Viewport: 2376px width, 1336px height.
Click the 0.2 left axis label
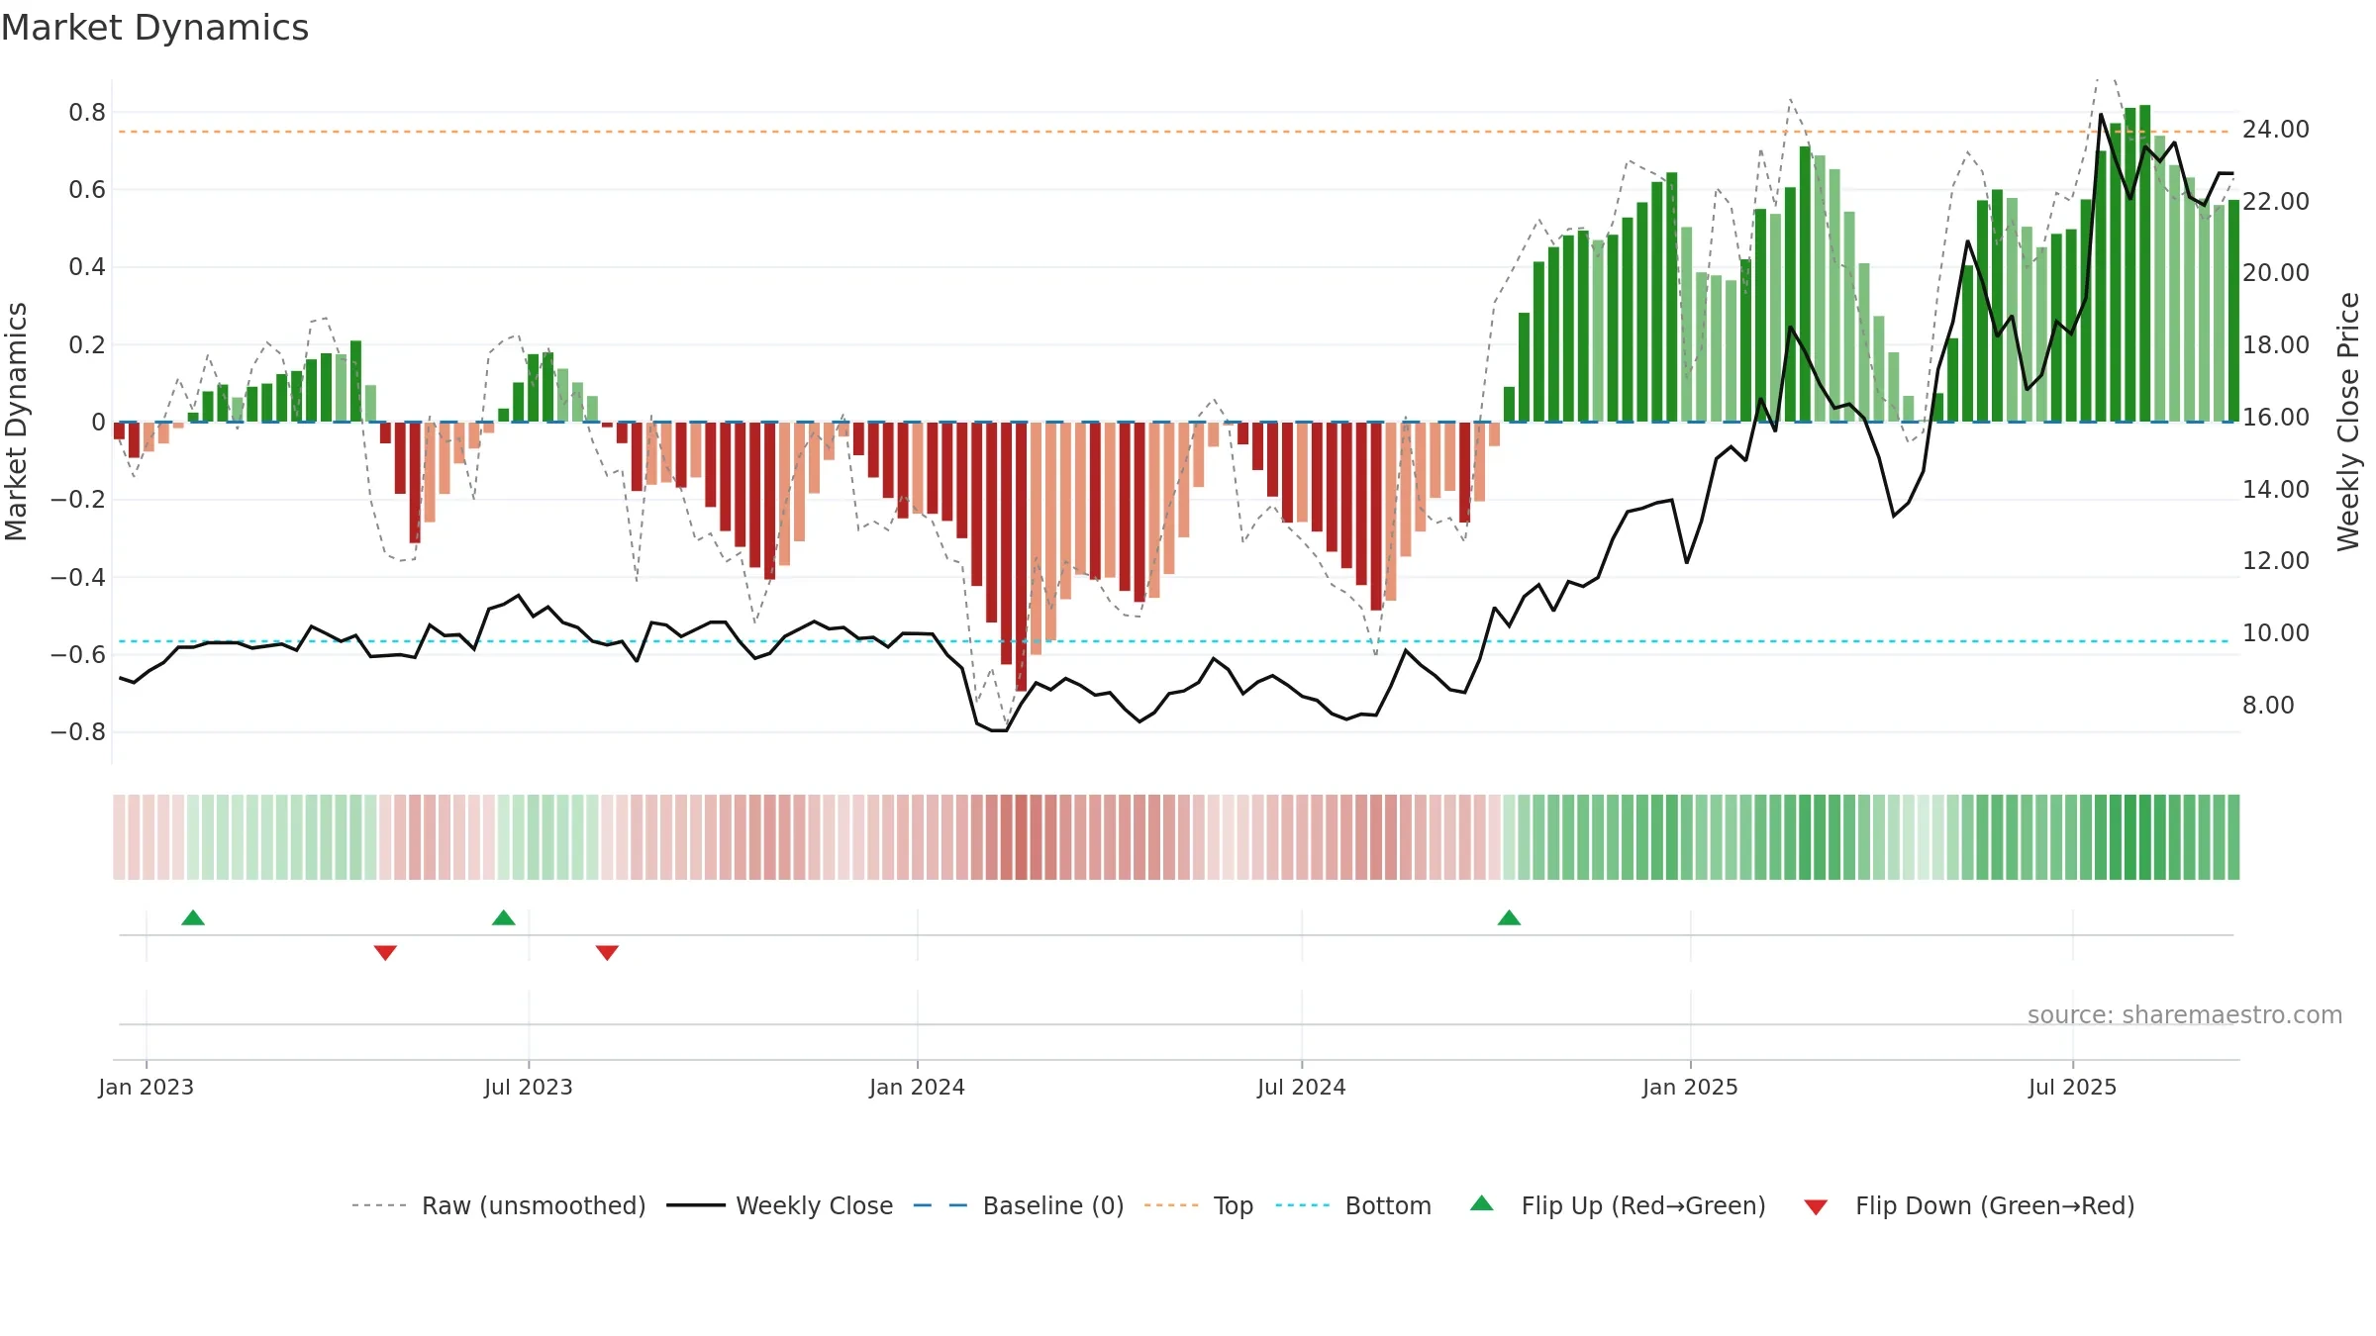click(x=87, y=345)
